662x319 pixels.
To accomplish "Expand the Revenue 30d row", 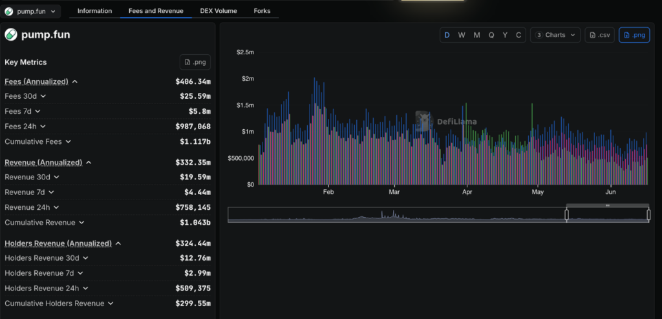I will (57, 177).
